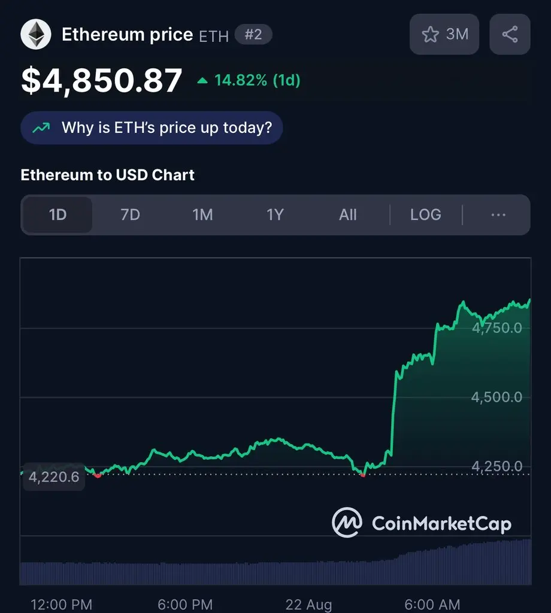Click the green up-triangle price change indicator
The height and width of the screenshot is (613, 551).
(202, 81)
